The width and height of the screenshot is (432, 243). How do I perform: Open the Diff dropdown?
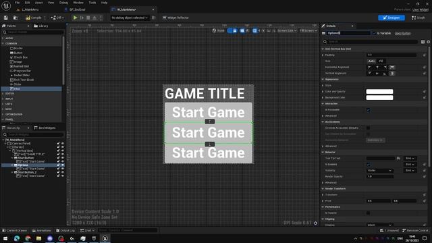click(57, 18)
